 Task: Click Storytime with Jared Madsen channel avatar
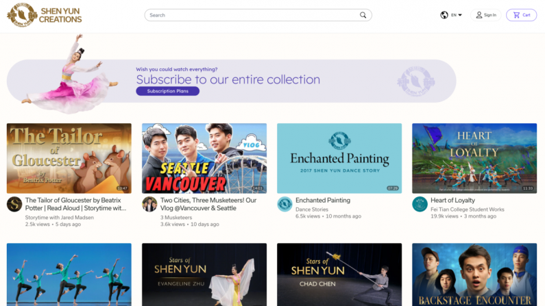tap(14, 204)
